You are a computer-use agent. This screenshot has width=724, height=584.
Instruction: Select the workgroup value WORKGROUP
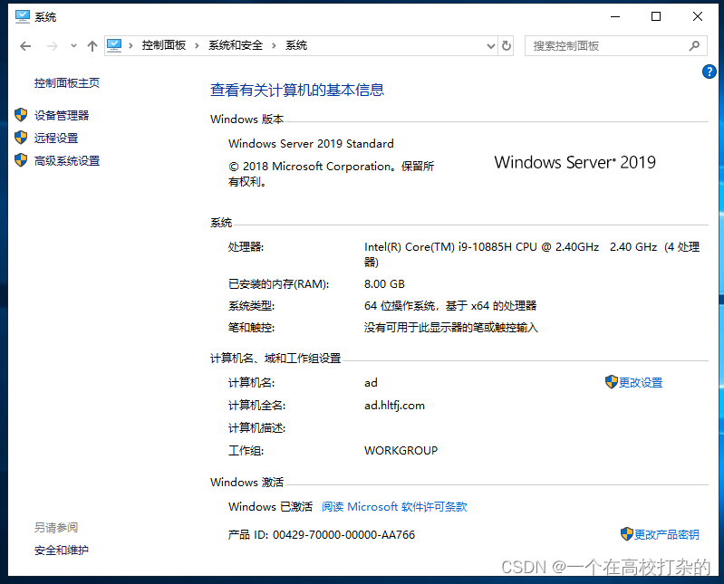click(x=401, y=450)
